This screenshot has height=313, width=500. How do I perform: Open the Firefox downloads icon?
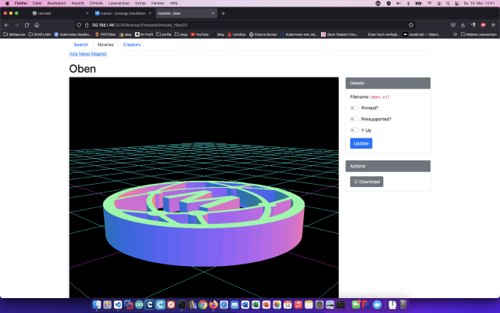(462, 25)
